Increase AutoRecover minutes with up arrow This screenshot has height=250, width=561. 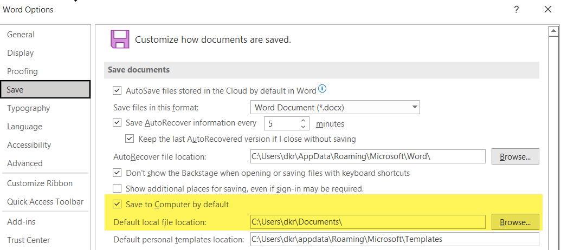[303, 120]
